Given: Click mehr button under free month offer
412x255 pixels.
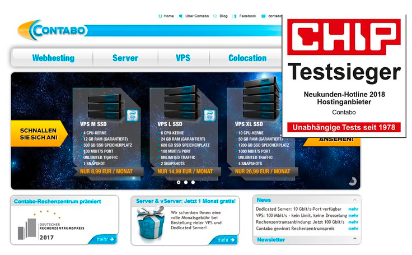Looking at the screenshot, I should (x=224, y=239).
